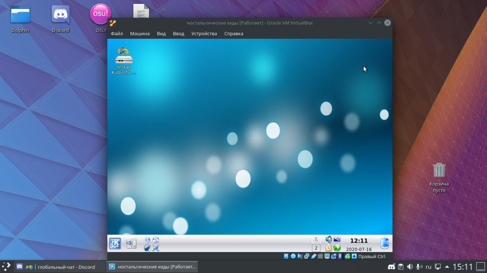This screenshot has height=273, width=487.
Task: Click microphone icon in host tray
Action: [x=419, y=267]
